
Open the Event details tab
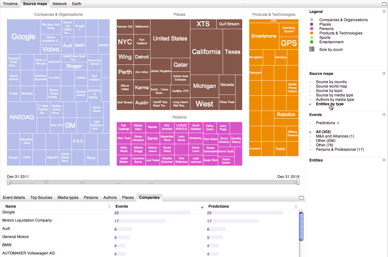click(x=14, y=198)
